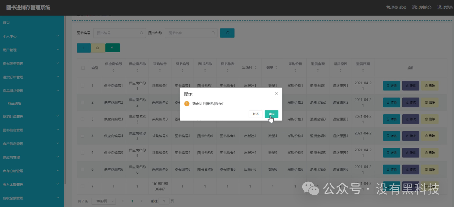Sort by 图书编号 column arrows

(183, 70)
